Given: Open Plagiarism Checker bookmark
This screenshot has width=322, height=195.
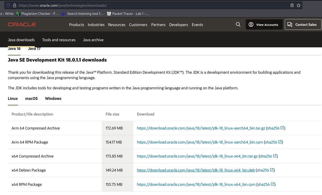Looking at the screenshot, I should pyautogui.click(x=37, y=14).
